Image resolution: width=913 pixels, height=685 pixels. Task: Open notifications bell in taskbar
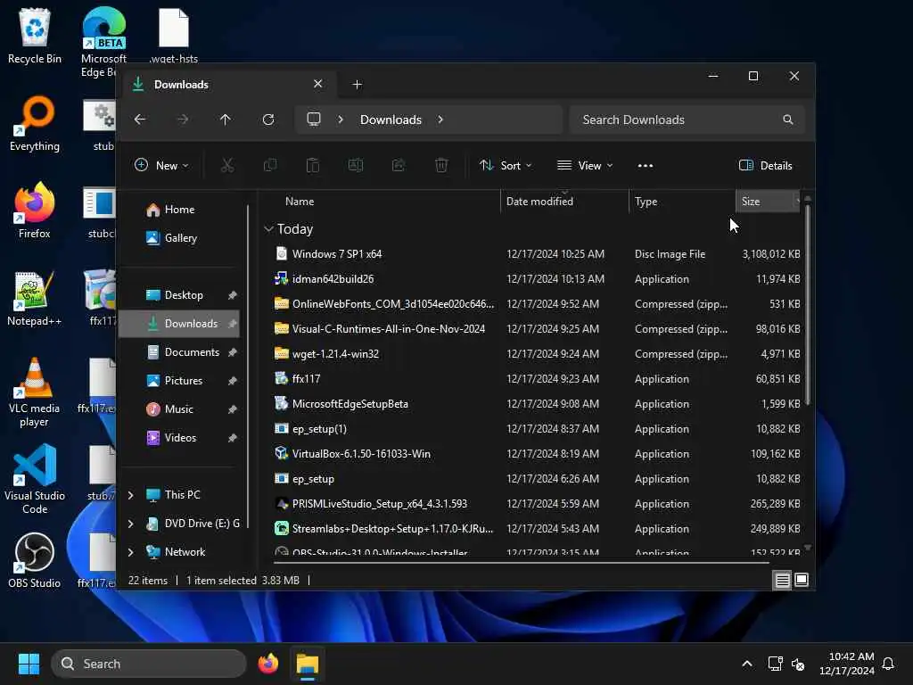click(x=888, y=664)
